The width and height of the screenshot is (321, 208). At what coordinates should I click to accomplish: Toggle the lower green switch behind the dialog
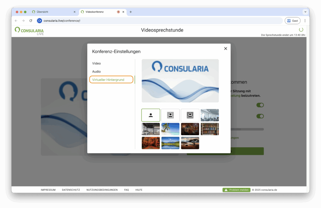coord(260,116)
